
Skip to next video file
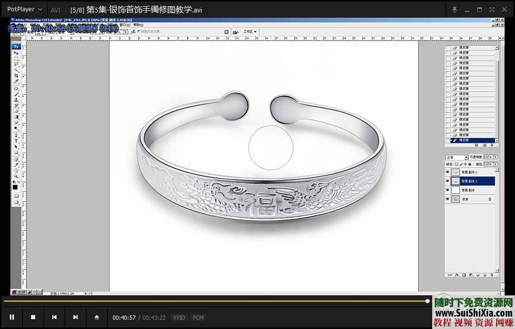[x=75, y=317]
